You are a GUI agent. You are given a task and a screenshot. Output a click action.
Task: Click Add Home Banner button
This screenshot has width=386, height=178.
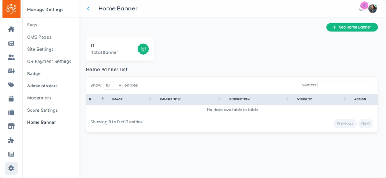click(x=352, y=27)
